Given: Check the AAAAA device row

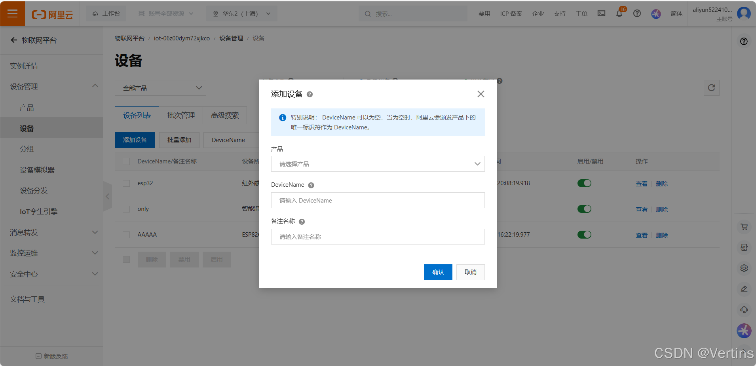Looking at the screenshot, I should click(126, 235).
